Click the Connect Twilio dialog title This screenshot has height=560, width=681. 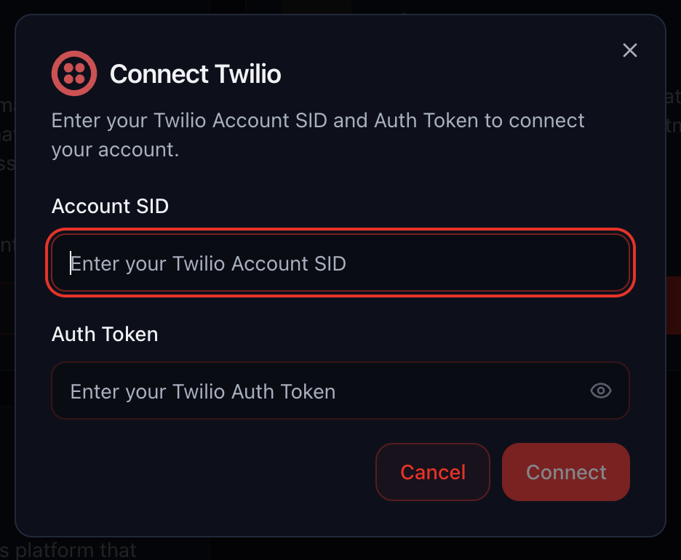tap(195, 73)
